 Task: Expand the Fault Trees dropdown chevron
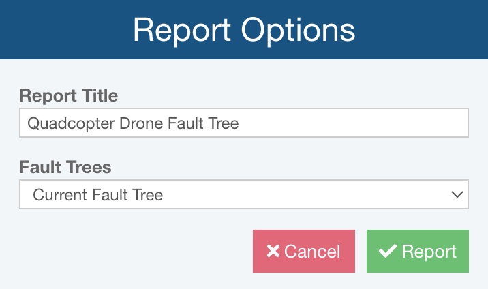click(457, 195)
